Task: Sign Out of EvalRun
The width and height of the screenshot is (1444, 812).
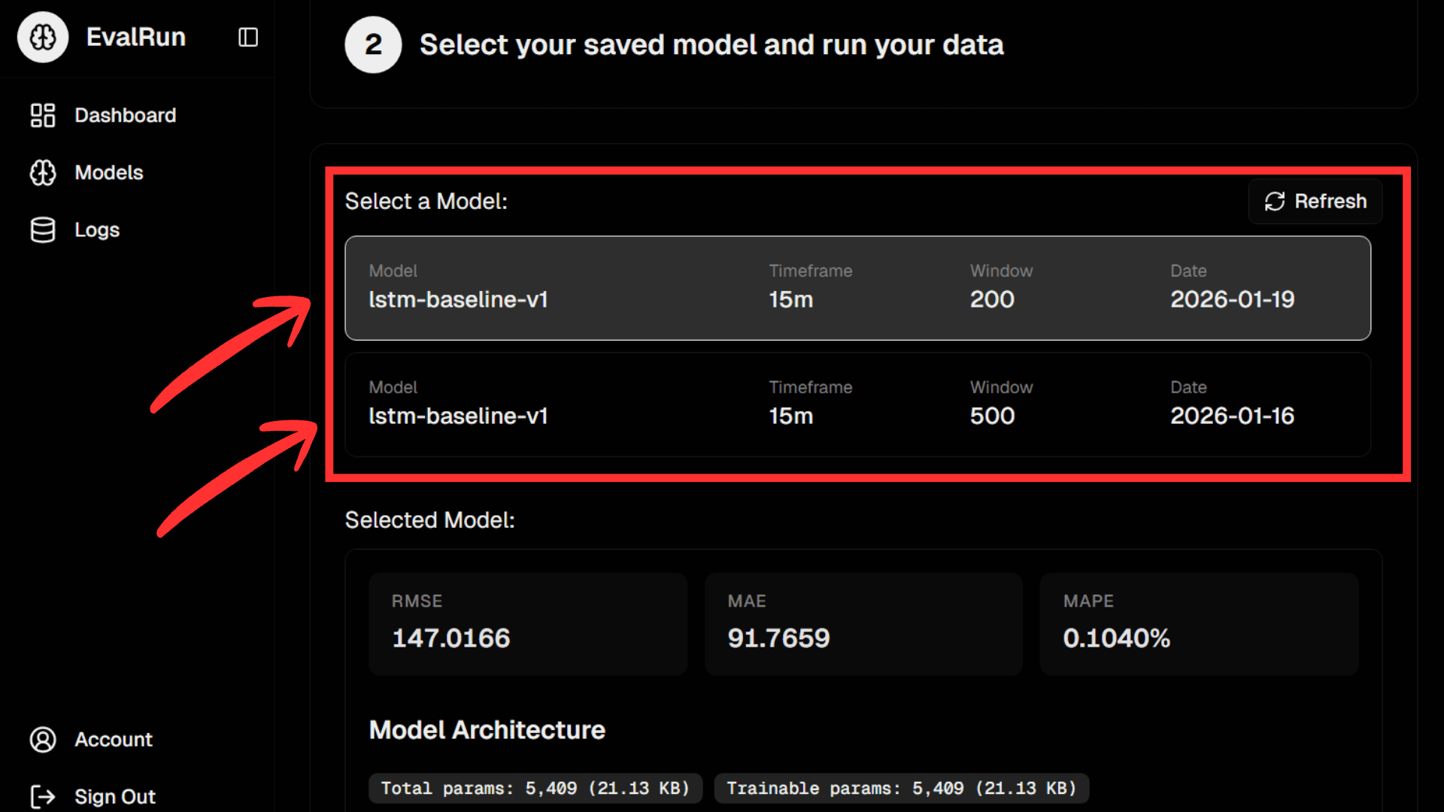Action: point(115,796)
